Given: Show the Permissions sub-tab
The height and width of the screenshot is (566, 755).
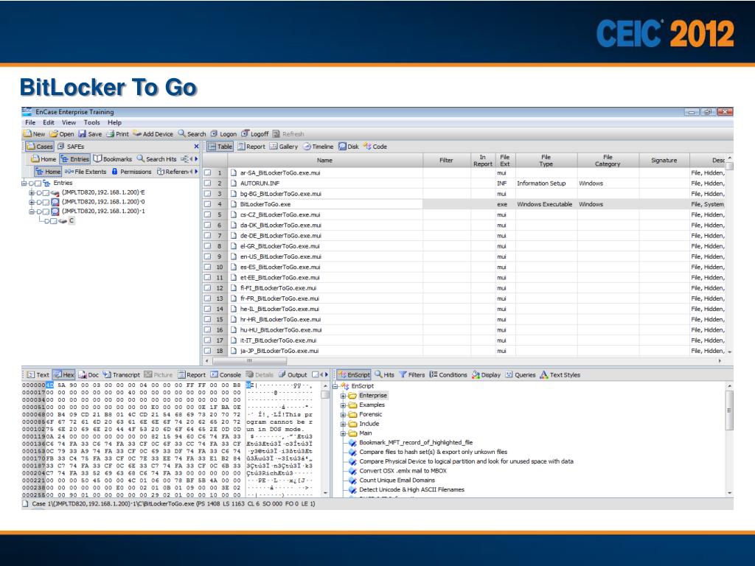Looking at the screenshot, I should click(131, 171).
